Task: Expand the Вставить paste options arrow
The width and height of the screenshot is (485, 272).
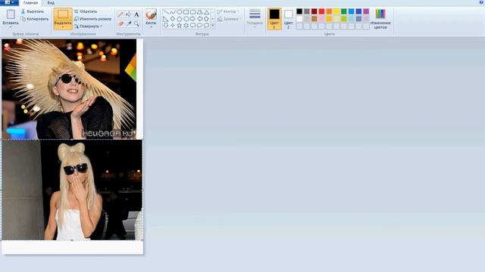Action: [x=11, y=27]
